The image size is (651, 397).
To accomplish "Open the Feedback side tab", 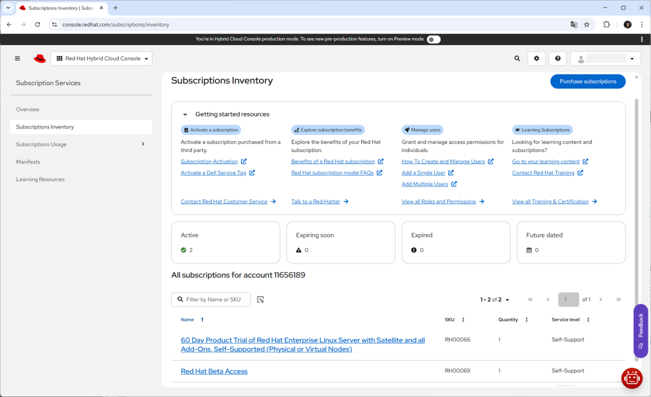I will [641, 330].
